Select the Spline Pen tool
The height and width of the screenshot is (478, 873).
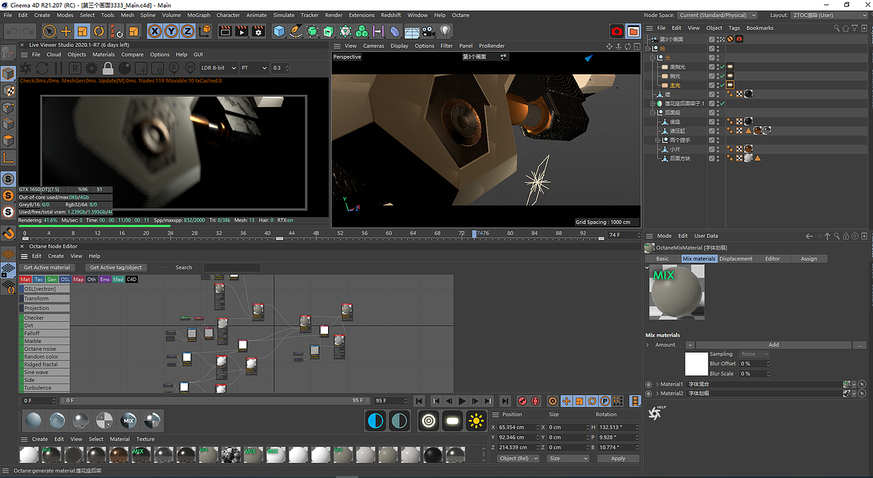click(296, 31)
